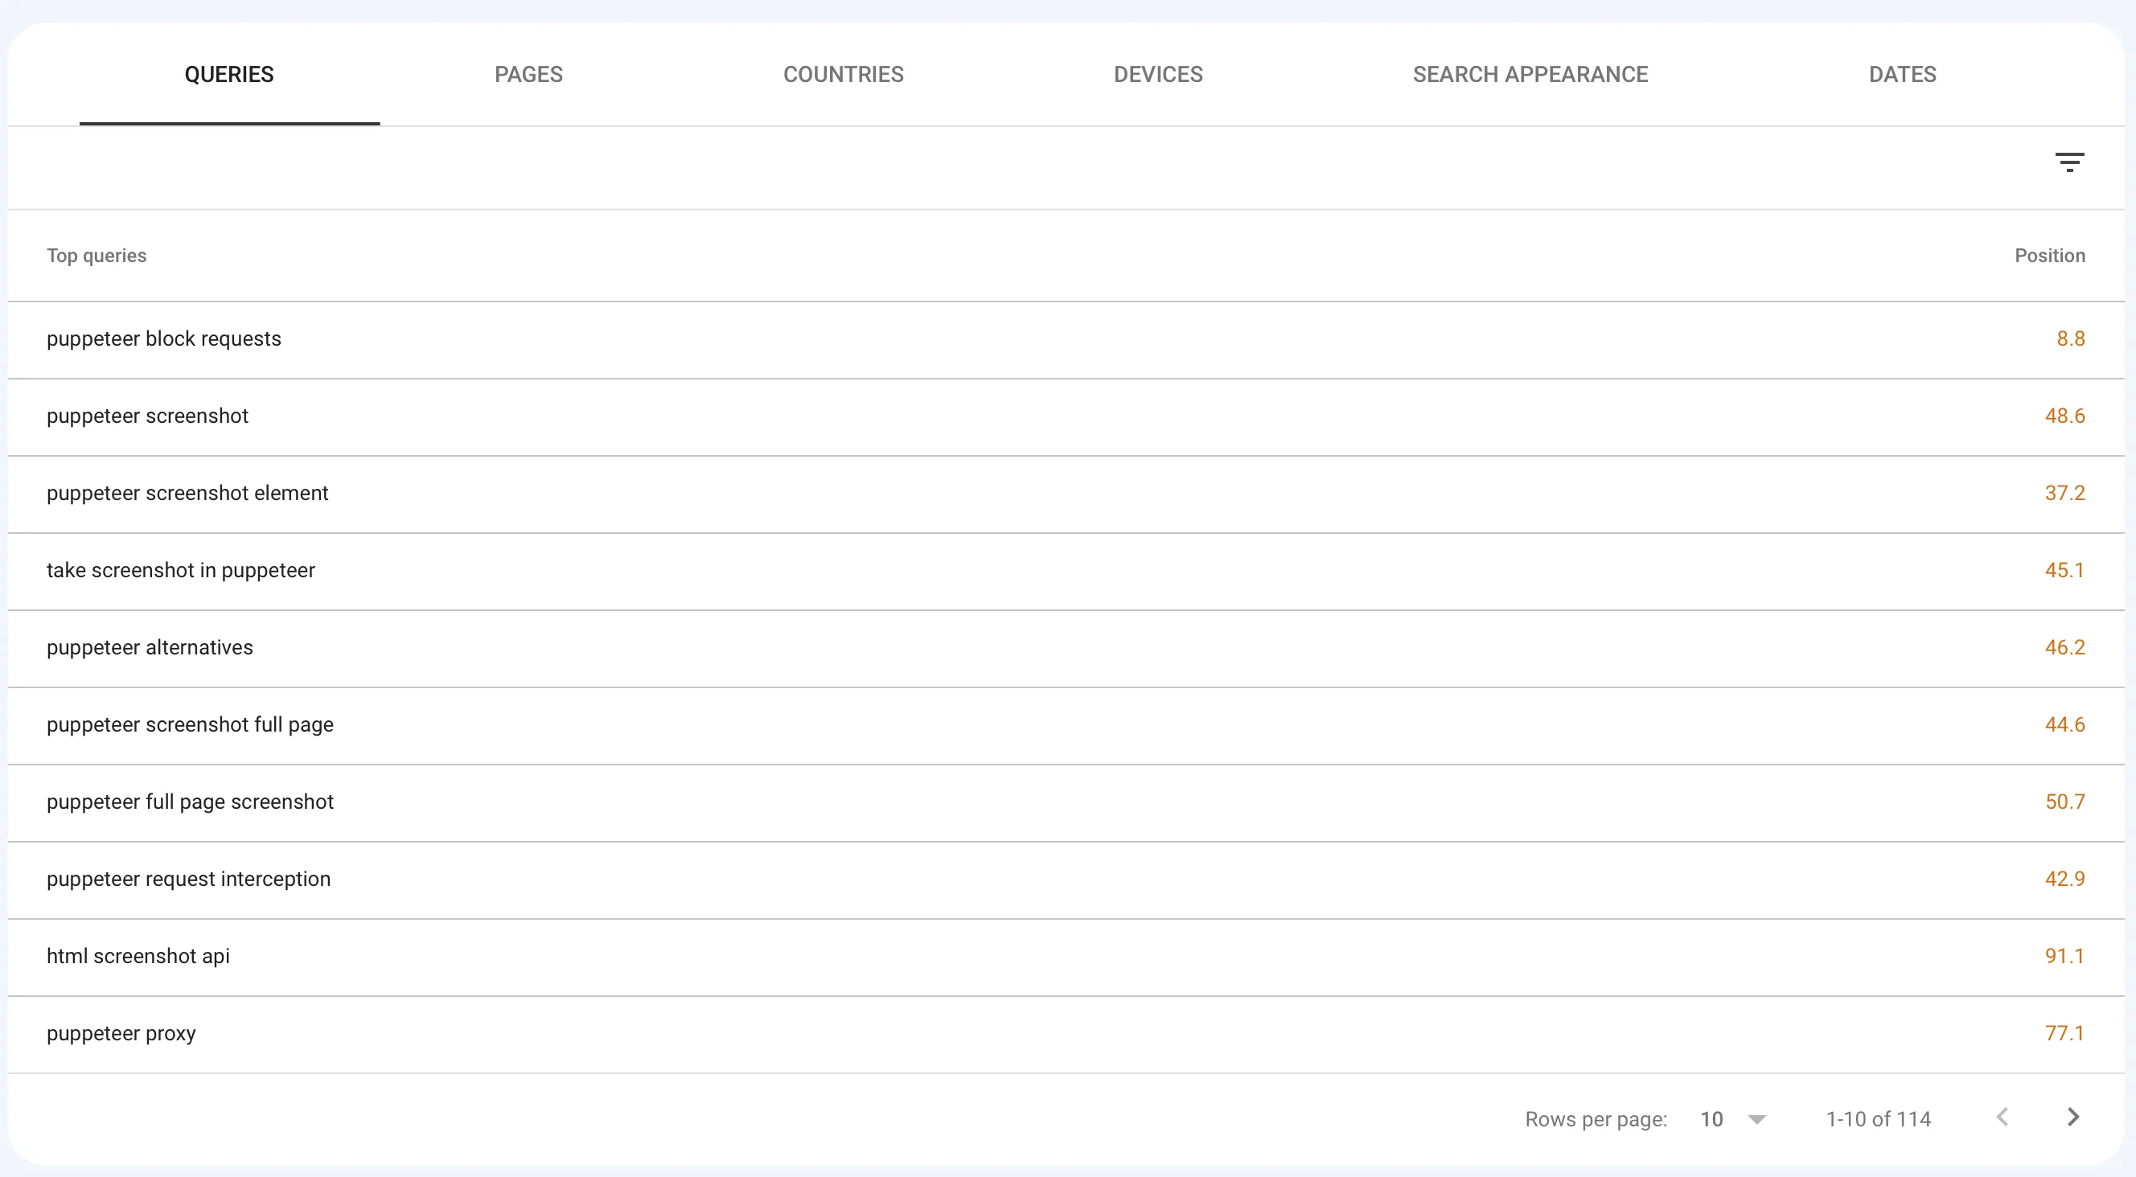Click on html screenshot api query
Image resolution: width=2136 pixels, height=1177 pixels.
pyautogui.click(x=139, y=957)
